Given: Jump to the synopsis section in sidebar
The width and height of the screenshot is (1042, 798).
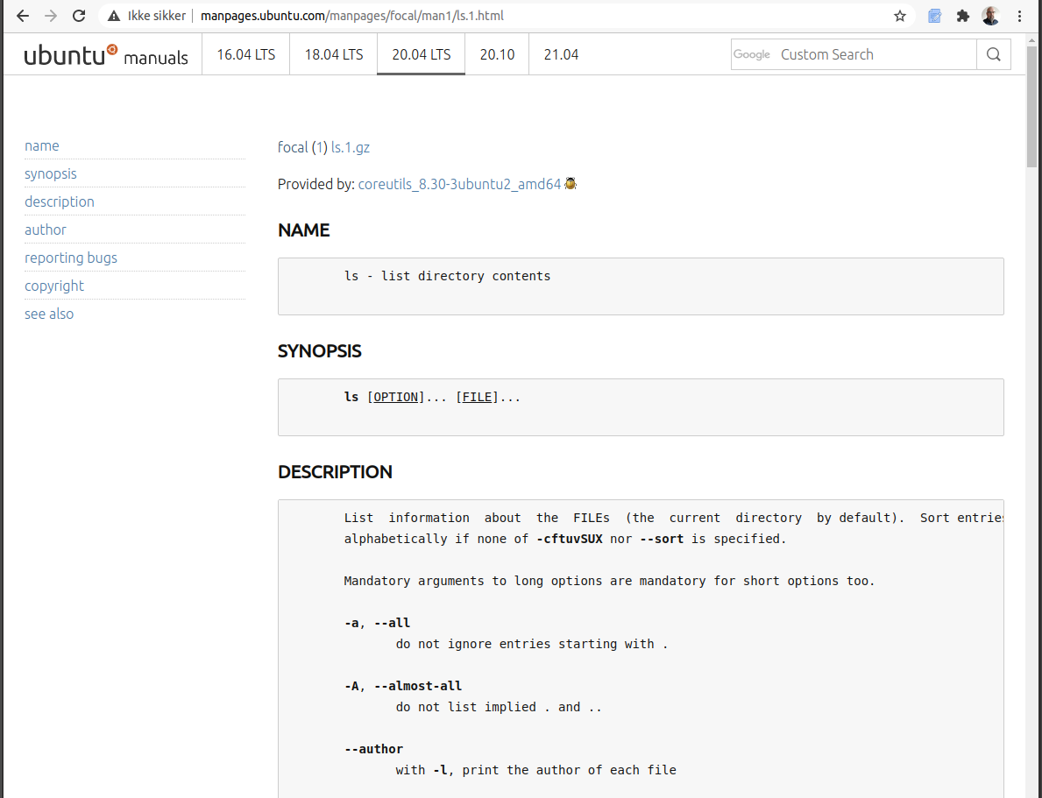Looking at the screenshot, I should pyautogui.click(x=51, y=173).
